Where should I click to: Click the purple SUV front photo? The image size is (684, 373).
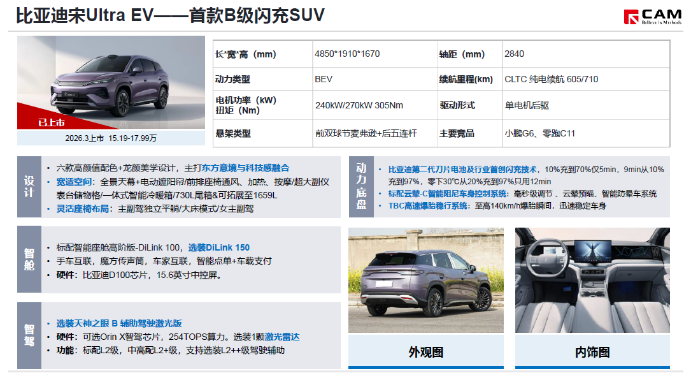(x=111, y=82)
